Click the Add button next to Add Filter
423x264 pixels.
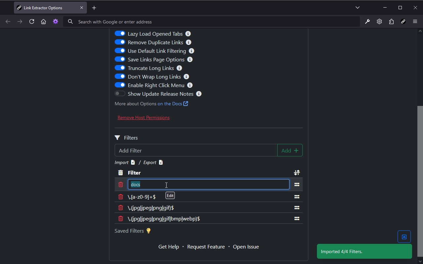pyautogui.click(x=289, y=150)
